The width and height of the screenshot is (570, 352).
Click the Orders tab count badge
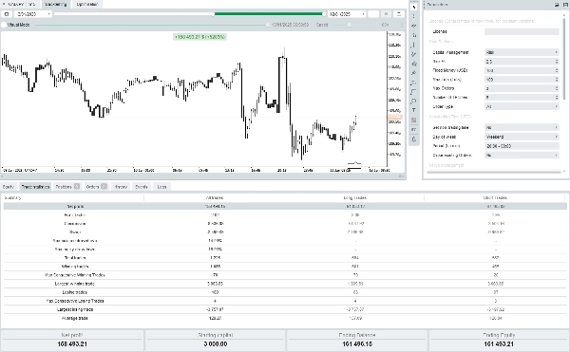coord(104,186)
